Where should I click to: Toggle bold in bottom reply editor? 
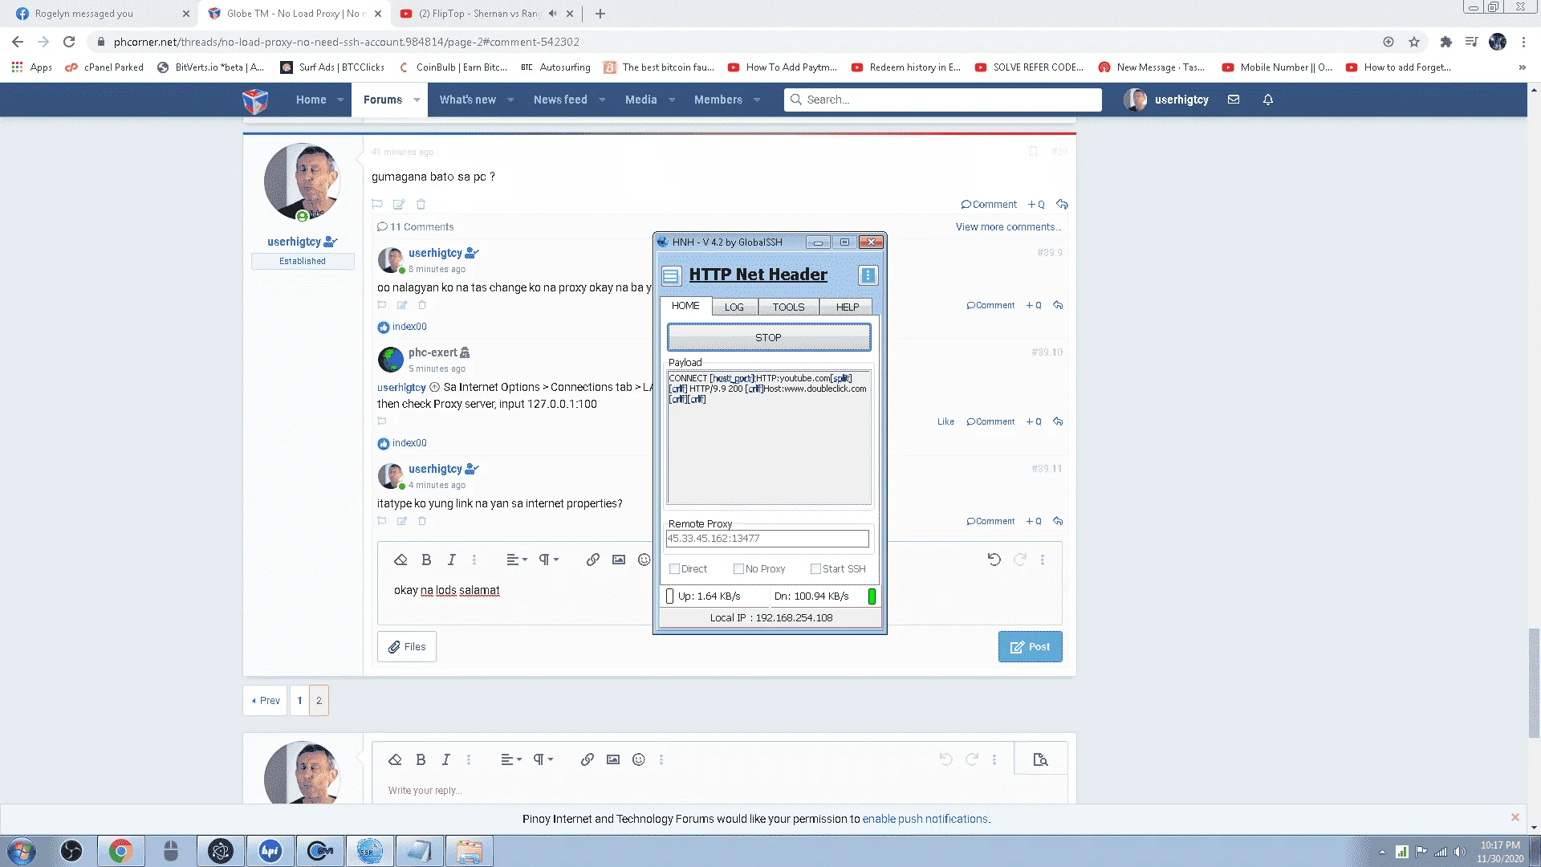tap(421, 759)
